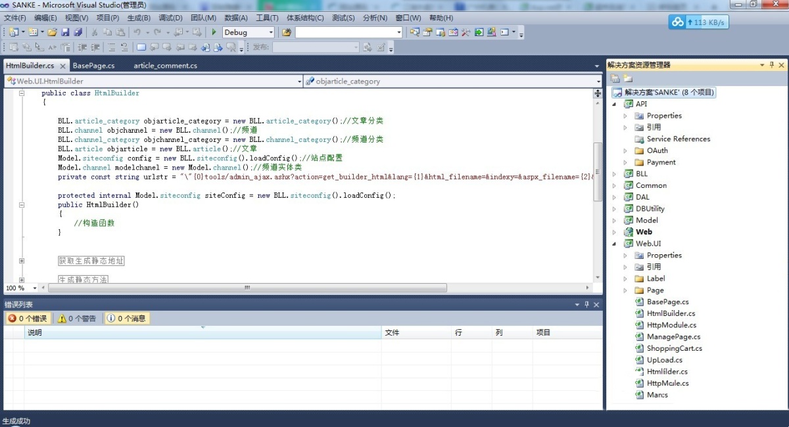
Task: Expand the BLL project node
Action: [615, 174]
